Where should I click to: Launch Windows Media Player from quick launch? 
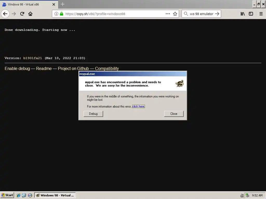(30, 195)
